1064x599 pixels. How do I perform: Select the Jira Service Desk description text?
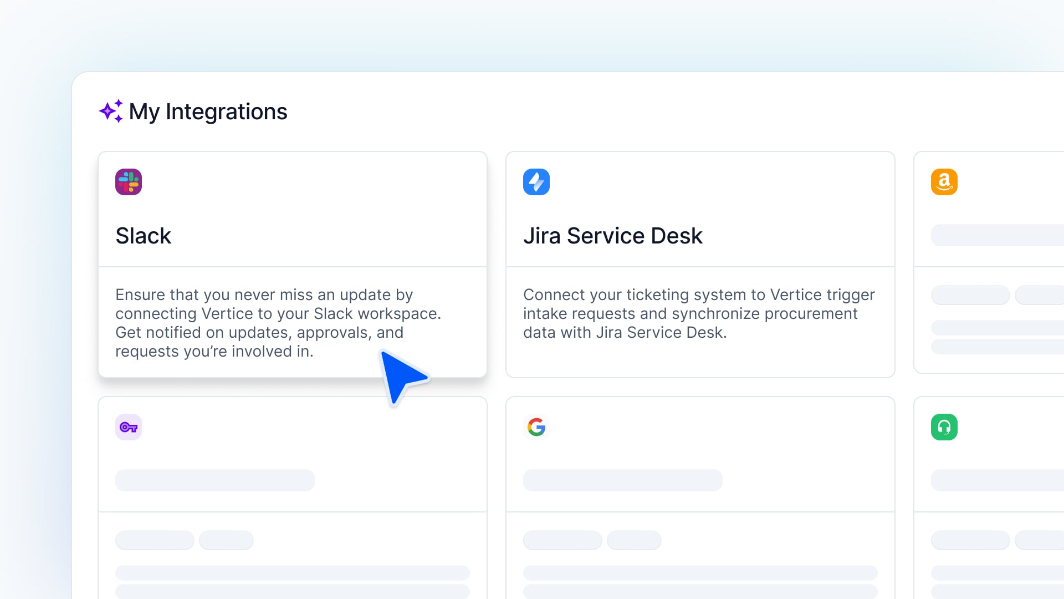pos(698,313)
